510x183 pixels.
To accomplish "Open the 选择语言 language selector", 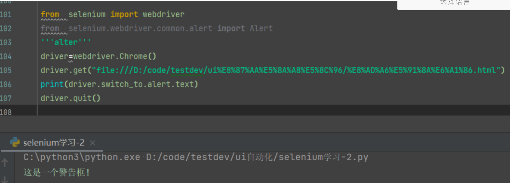I will pos(455,3).
